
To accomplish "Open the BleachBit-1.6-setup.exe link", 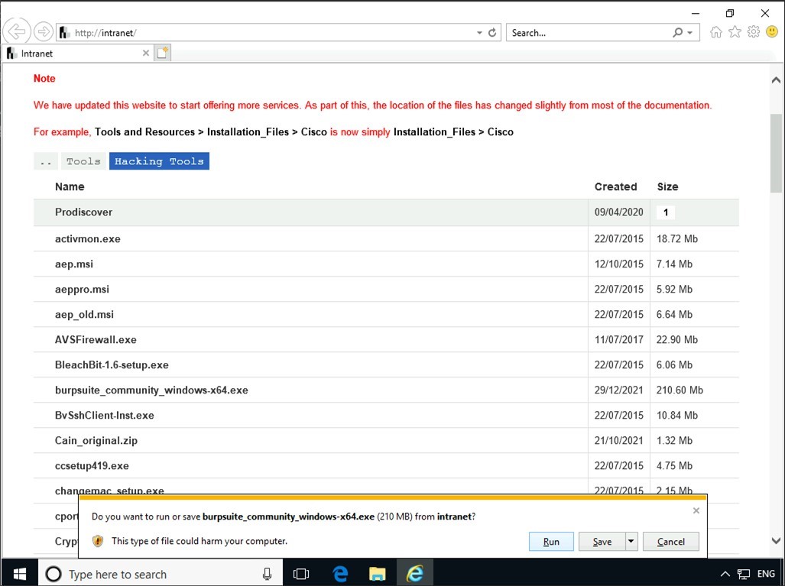I will [111, 364].
